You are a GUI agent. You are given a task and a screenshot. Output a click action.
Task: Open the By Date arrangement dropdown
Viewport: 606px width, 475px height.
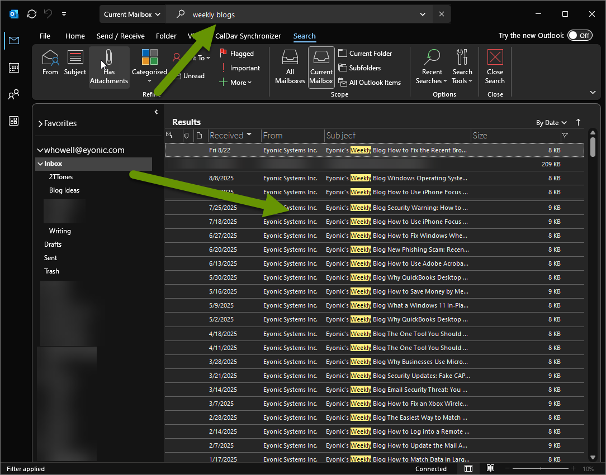click(x=551, y=123)
